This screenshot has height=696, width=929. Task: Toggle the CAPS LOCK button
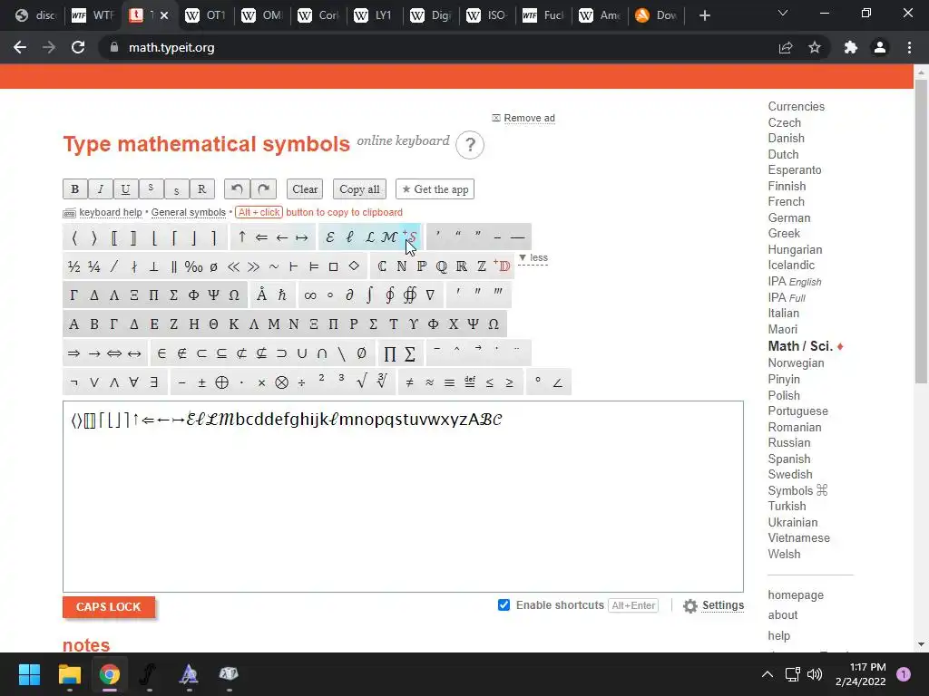[109, 606]
